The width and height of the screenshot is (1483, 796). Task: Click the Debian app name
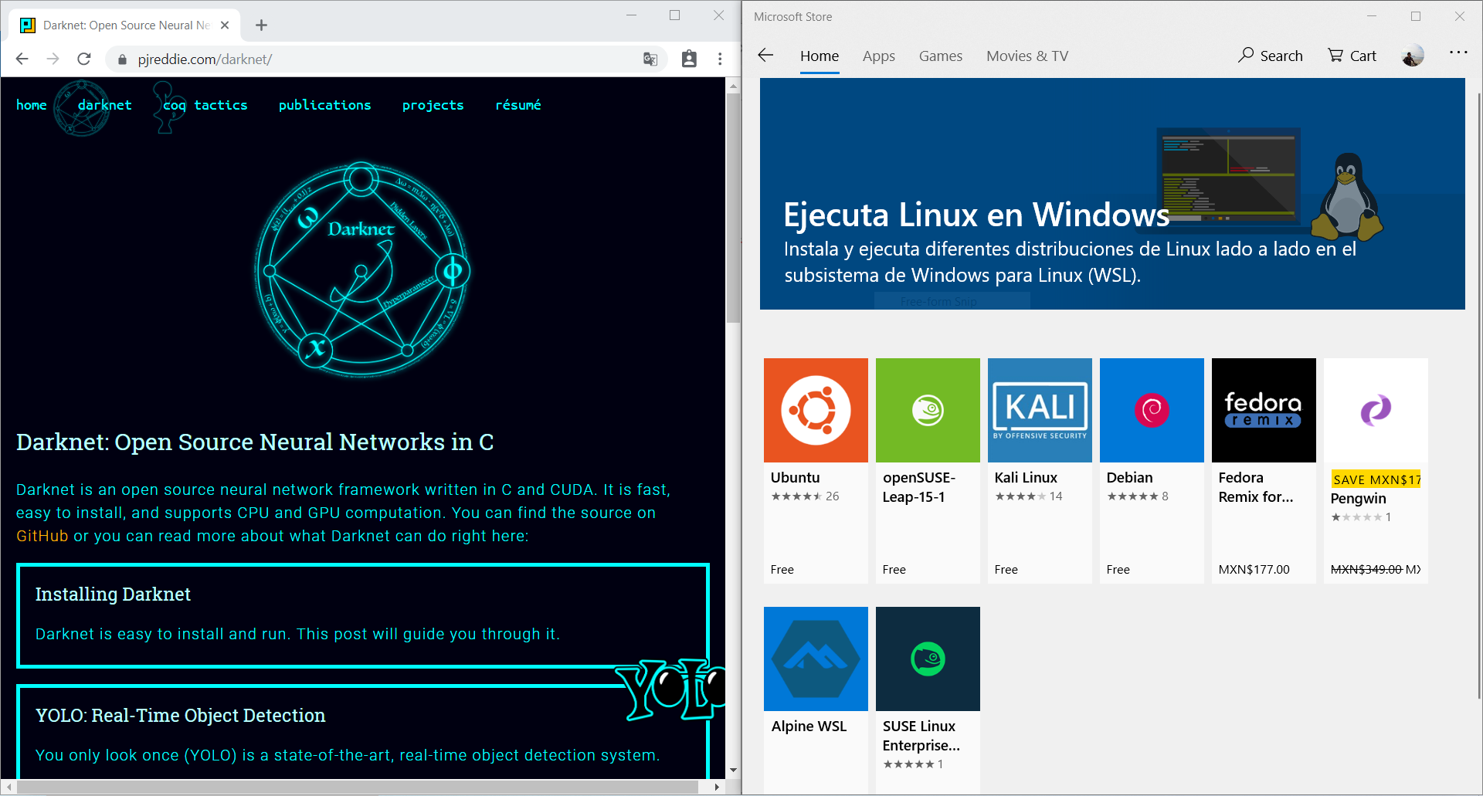tap(1129, 478)
